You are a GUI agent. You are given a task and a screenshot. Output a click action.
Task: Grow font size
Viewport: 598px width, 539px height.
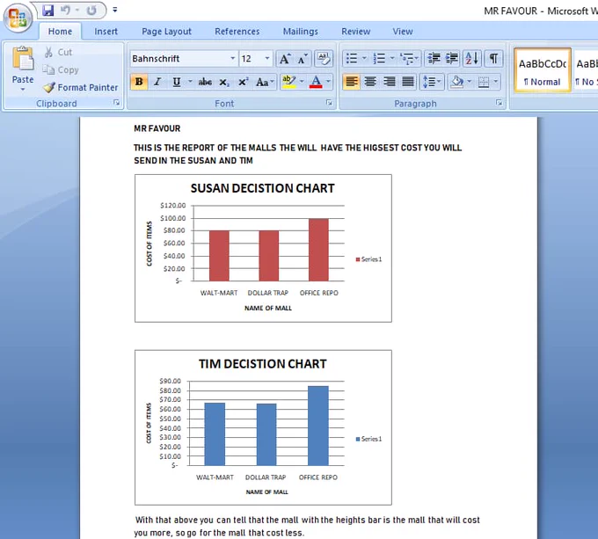285,59
